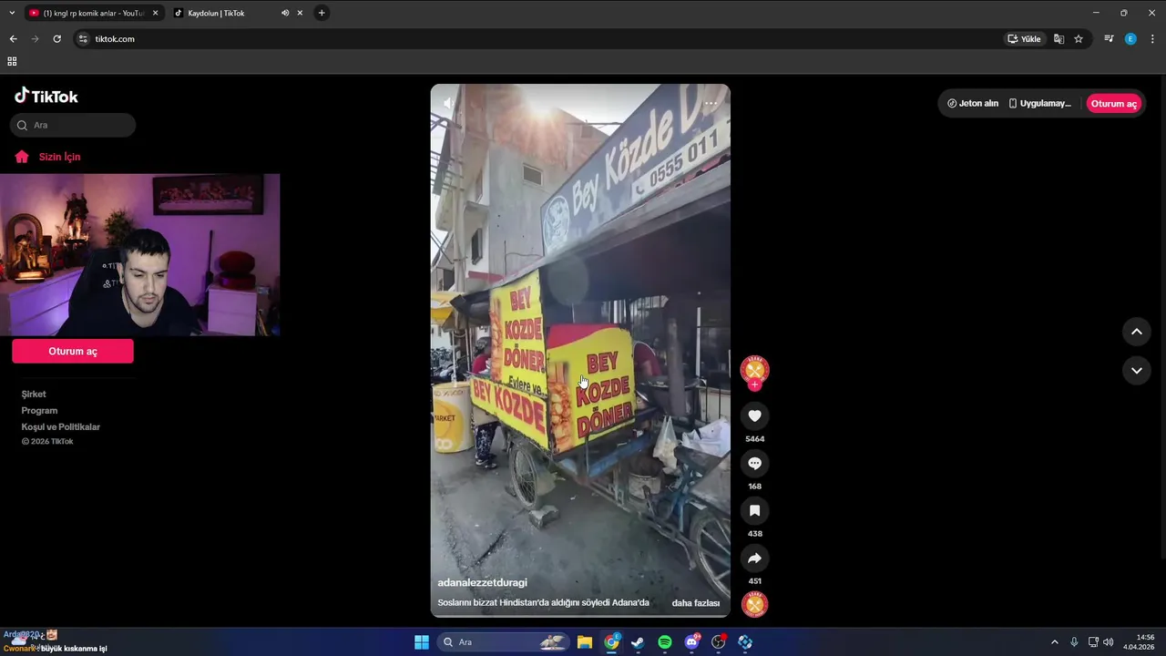
Task: Open Chrome three-dot menu
Action: [x=1152, y=39]
